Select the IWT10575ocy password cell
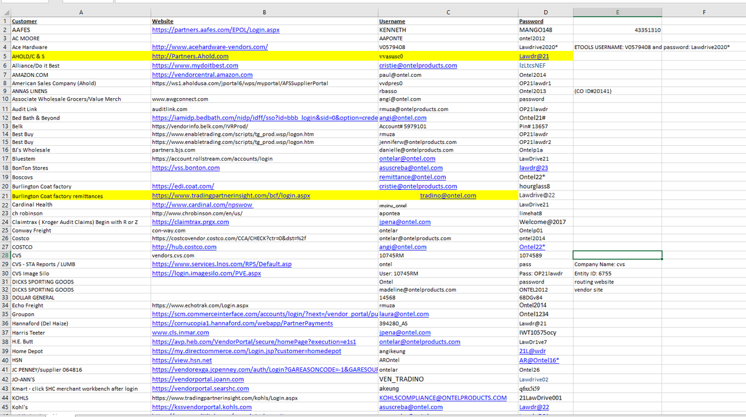Screen dimensions: 746x417 [545, 333]
